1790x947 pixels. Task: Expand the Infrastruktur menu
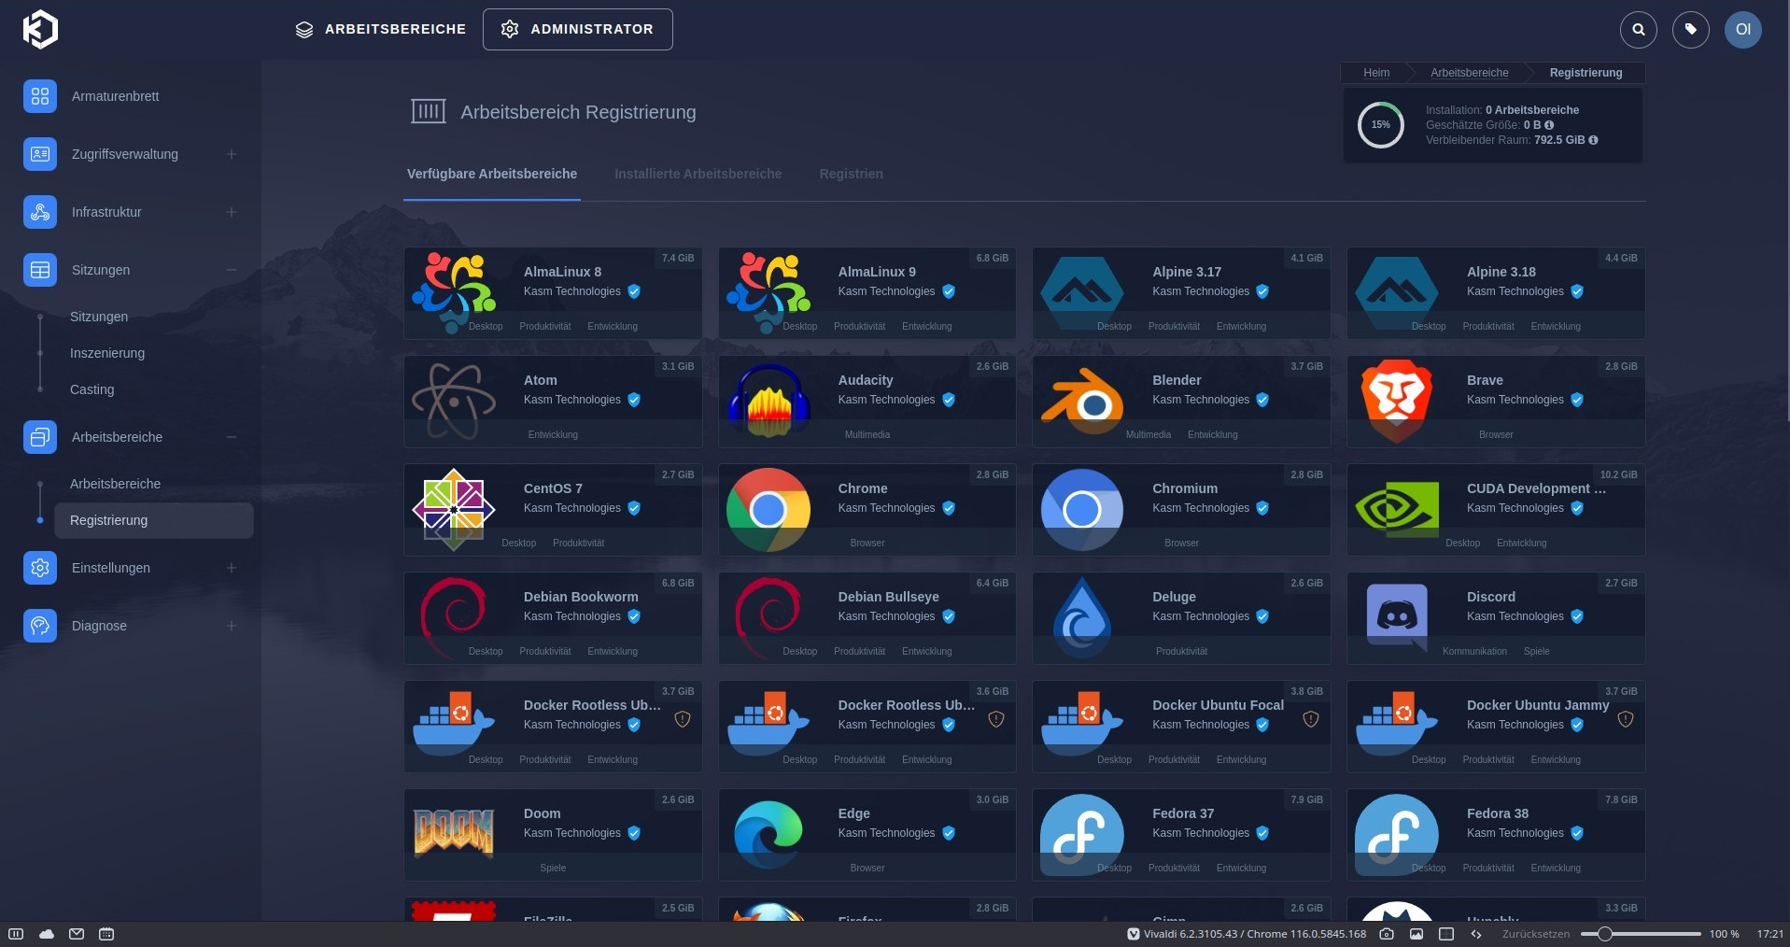[232, 212]
